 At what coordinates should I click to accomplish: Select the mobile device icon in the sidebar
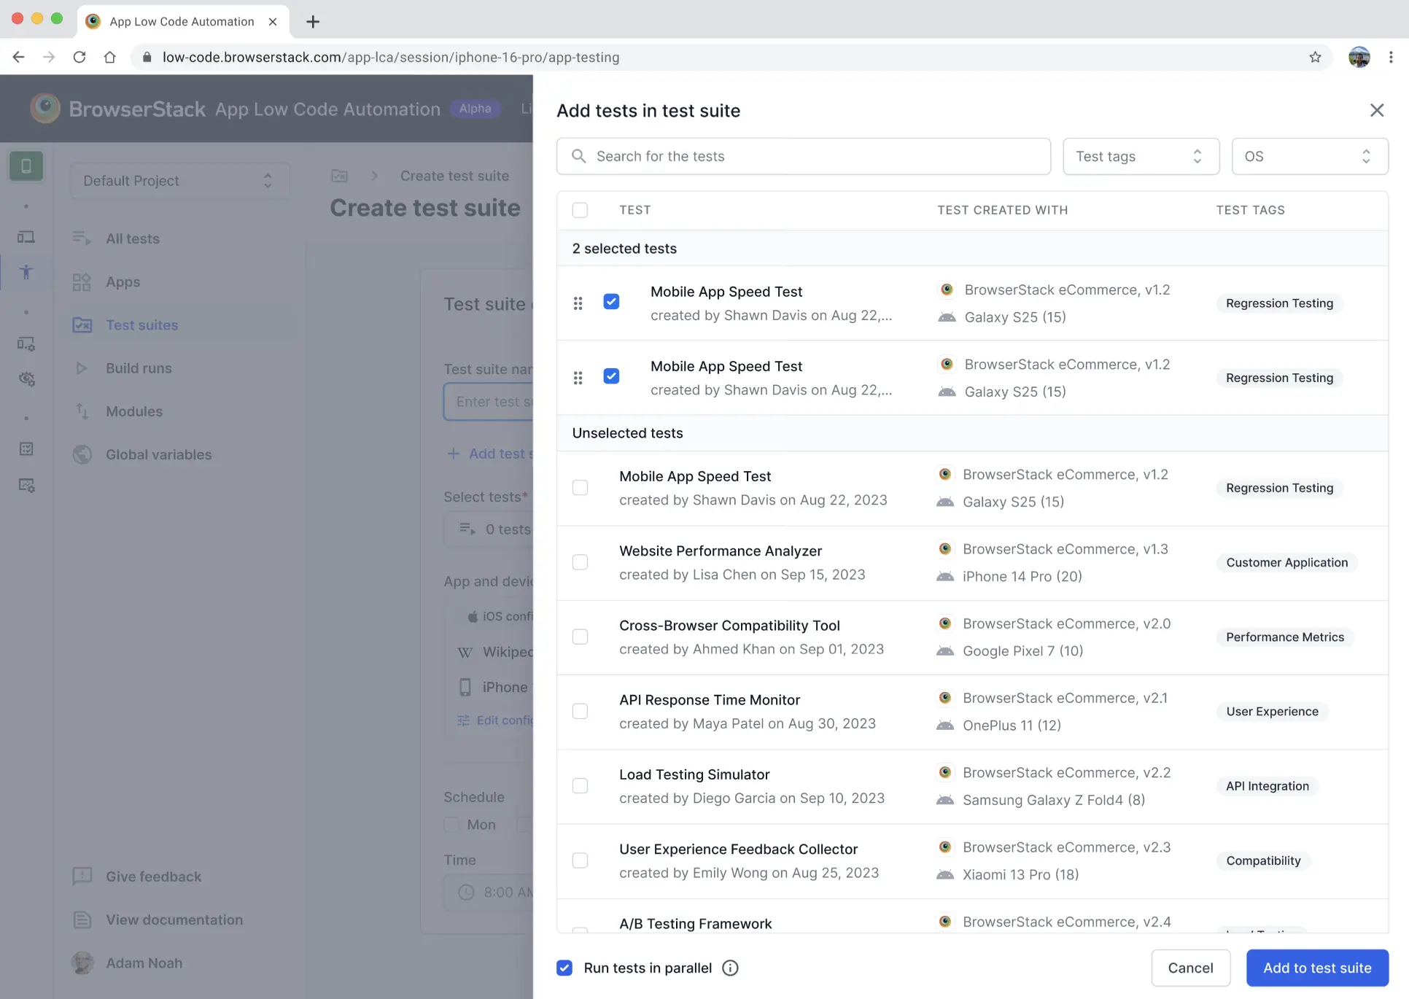pos(26,166)
